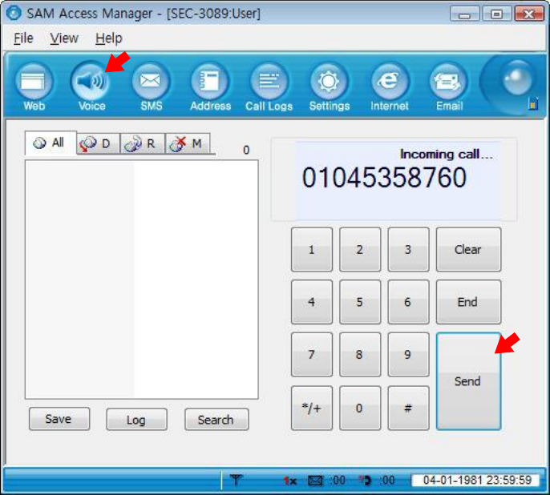Open the File menu
The width and height of the screenshot is (550, 495).
tap(23, 38)
